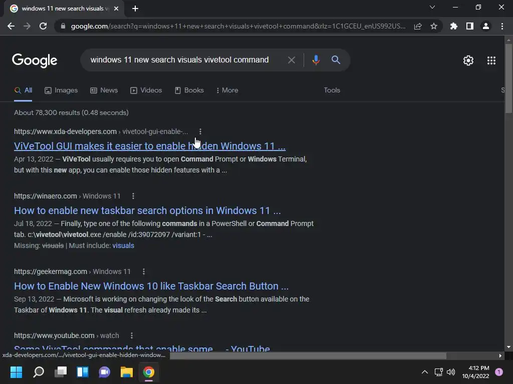Open the Windows Start menu
The image size is (513, 384).
coord(16,372)
